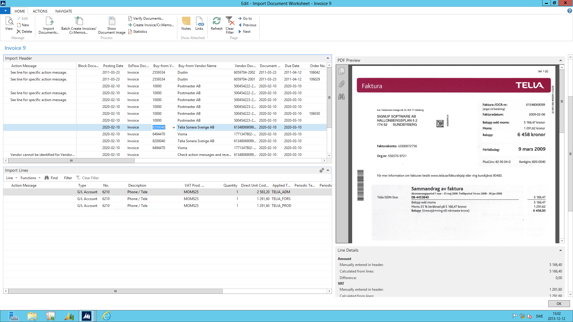The image size is (573, 322).
Task: Click Quantity column header in Import Lines
Action: coord(230,185)
